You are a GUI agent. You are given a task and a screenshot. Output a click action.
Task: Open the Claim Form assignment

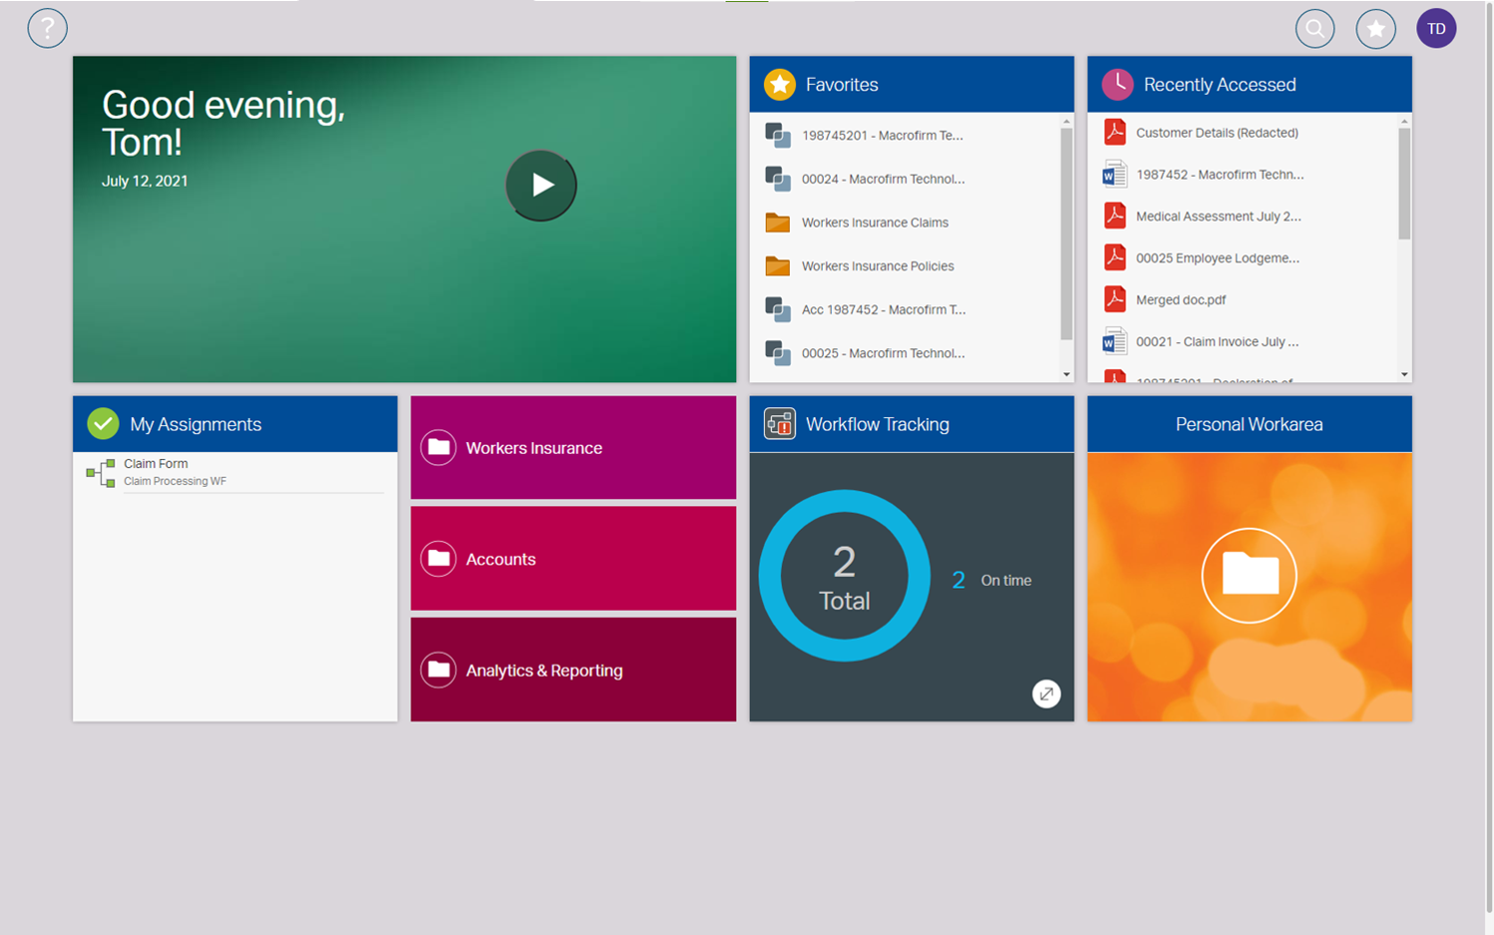[157, 464]
